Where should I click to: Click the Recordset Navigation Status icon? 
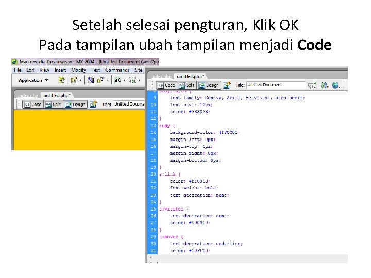point(133,80)
